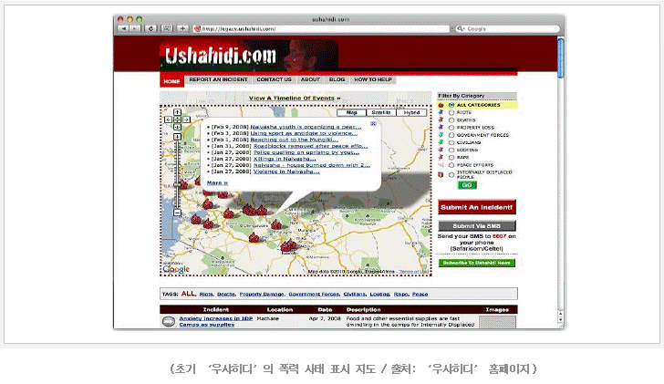
Task: Open Report An Incident menu item
Action: [x=219, y=79]
